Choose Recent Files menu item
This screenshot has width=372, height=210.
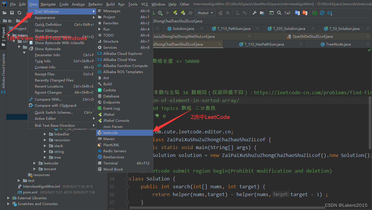click(x=62, y=74)
